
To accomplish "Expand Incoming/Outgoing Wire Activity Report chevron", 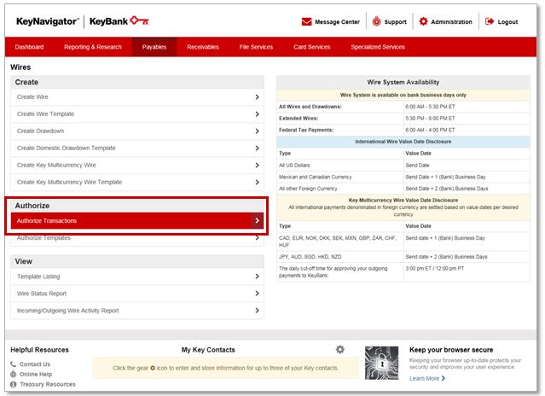I will tap(257, 311).
